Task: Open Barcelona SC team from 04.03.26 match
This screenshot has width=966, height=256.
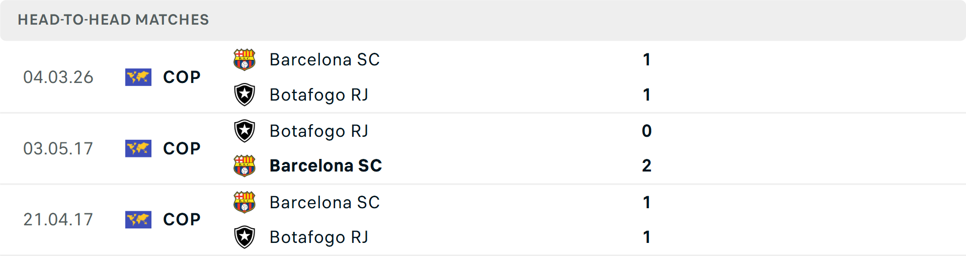Action: 325,59
